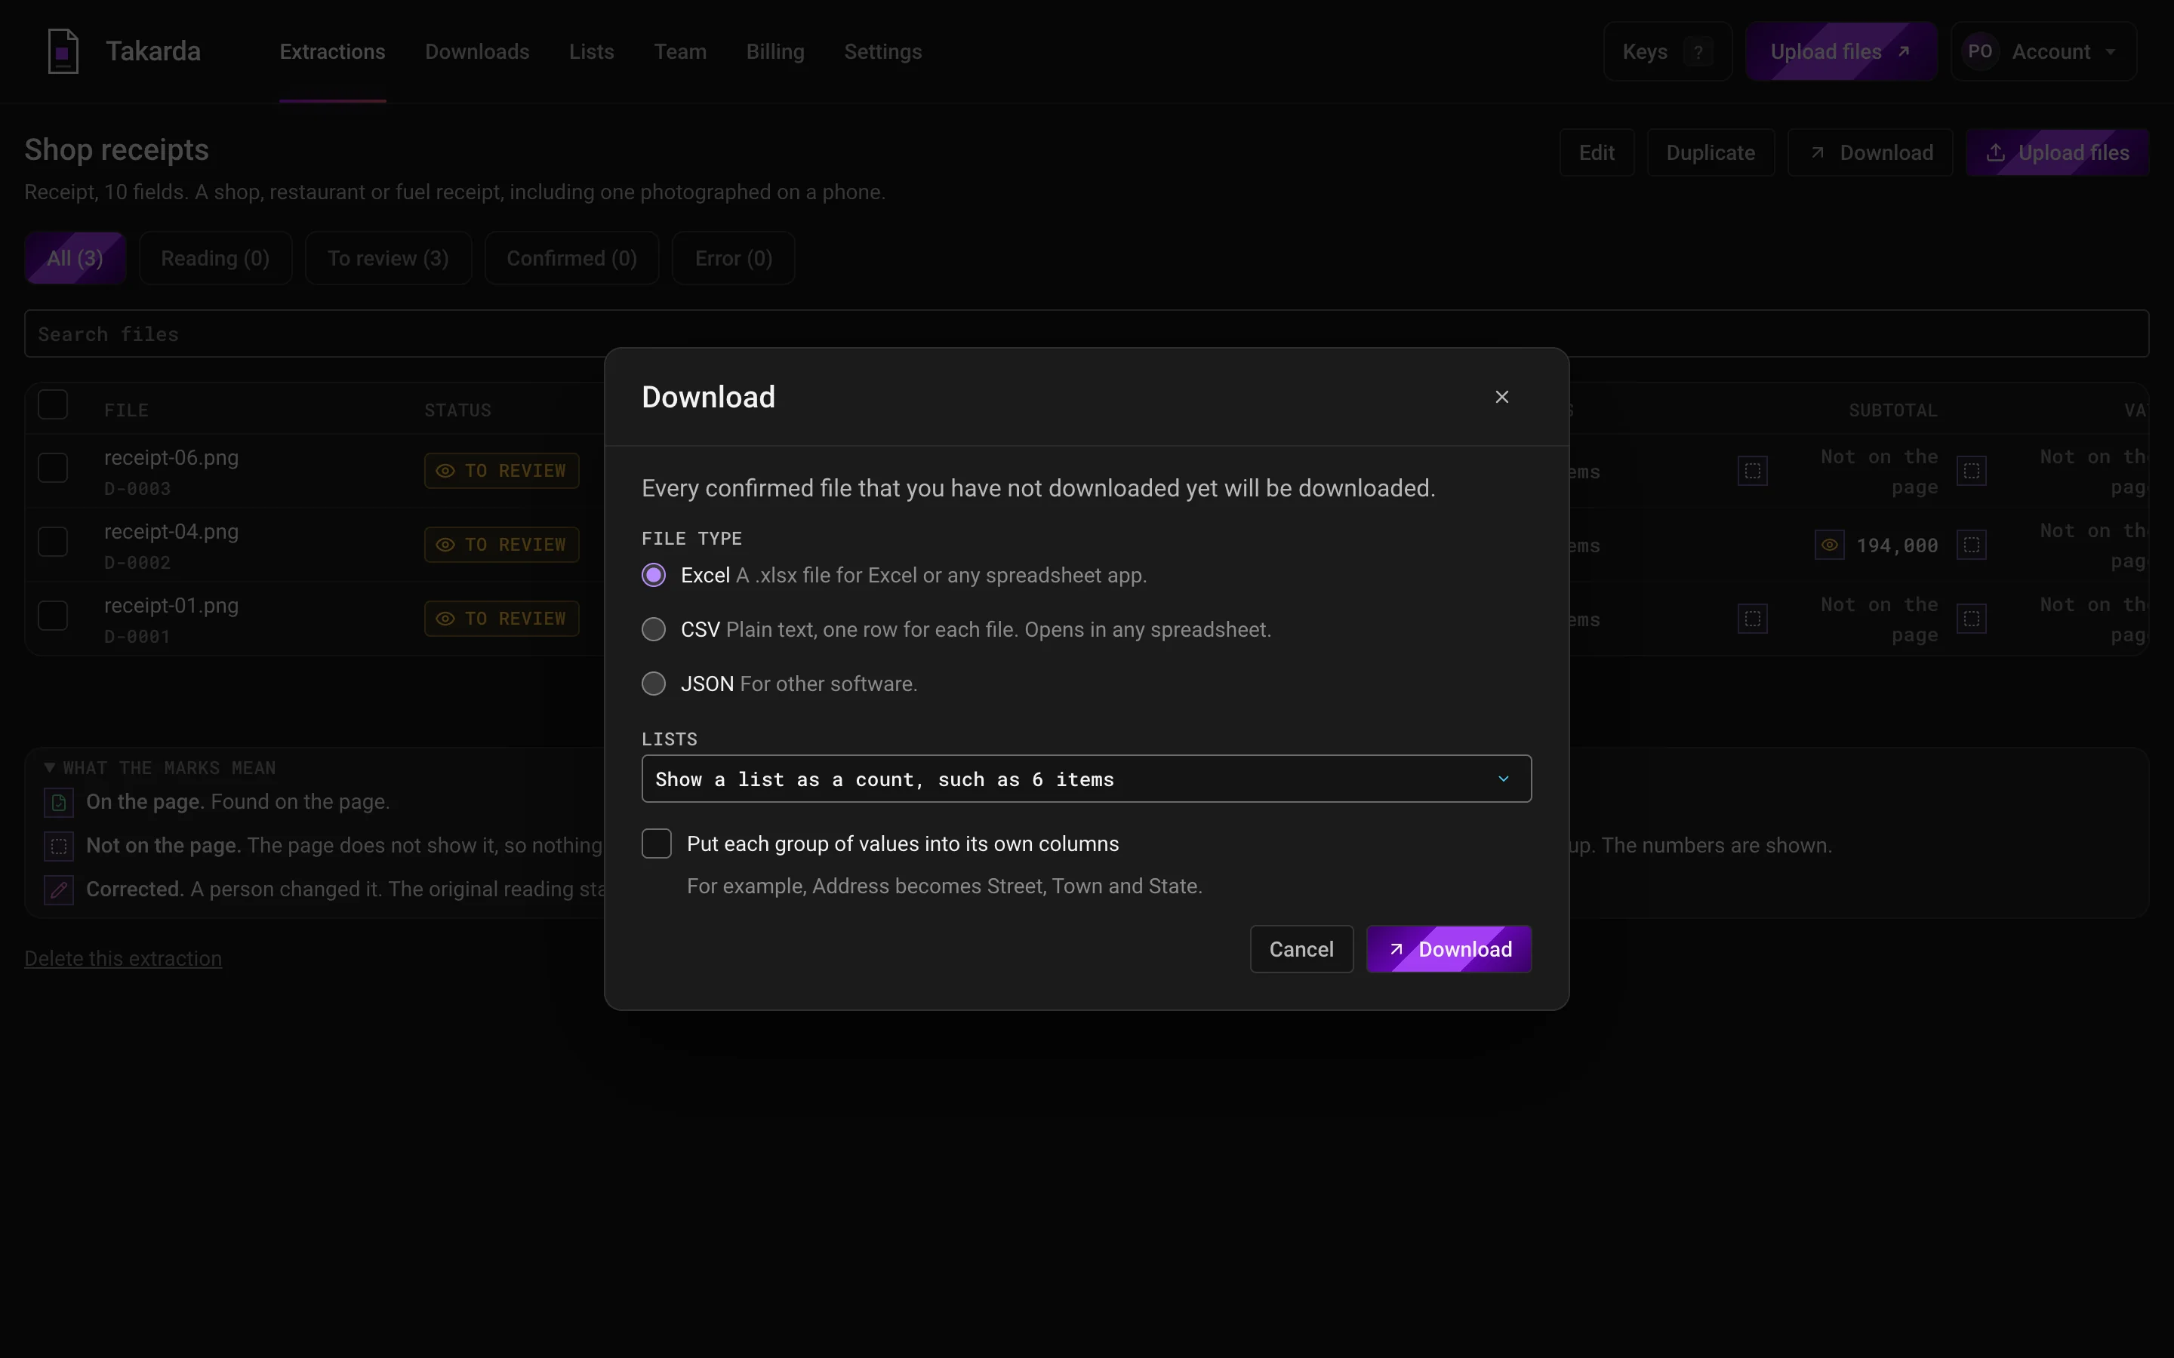
Task: Click the eye icon in receipt-06 To Review badge
Action: click(x=445, y=471)
